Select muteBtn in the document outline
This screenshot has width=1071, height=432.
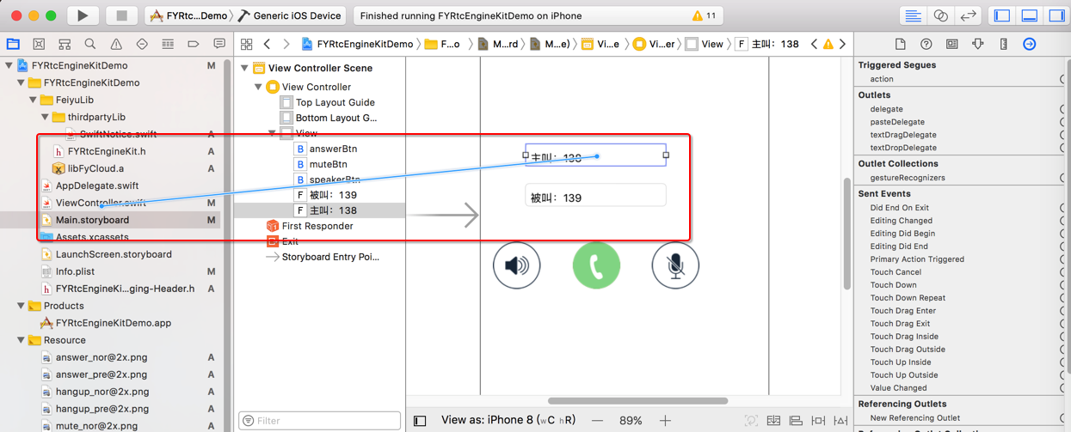329,164
